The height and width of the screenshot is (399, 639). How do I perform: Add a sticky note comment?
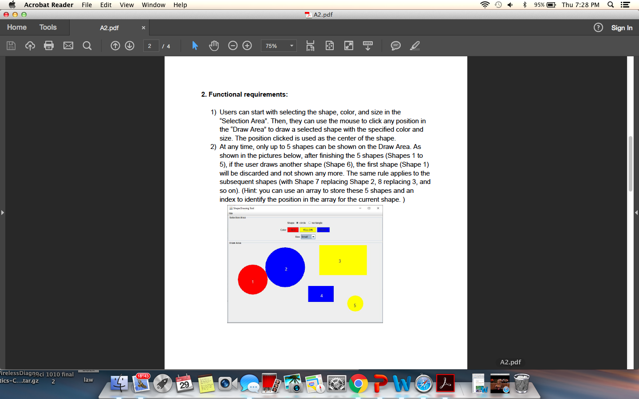(x=396, y=46)
